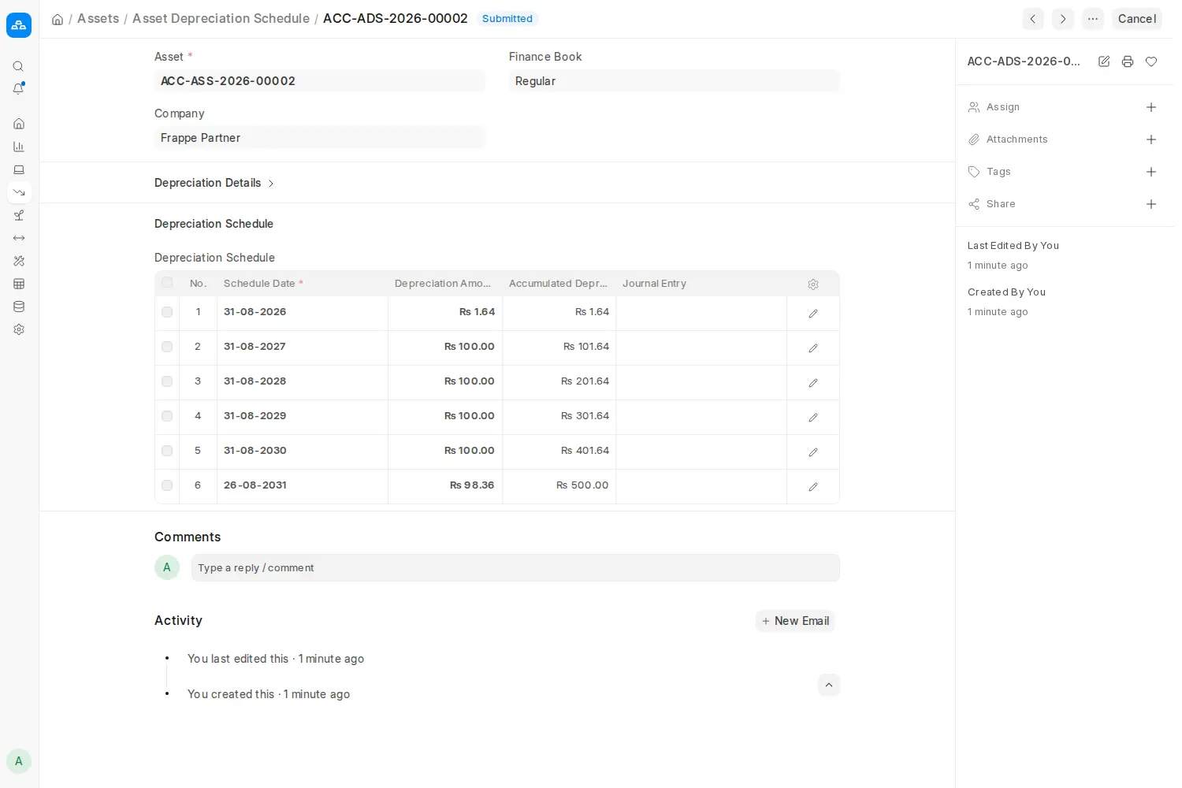The height and width of the screenshot is (788, 1182).
Task: Click the print icon
Action: point(1128,61)
